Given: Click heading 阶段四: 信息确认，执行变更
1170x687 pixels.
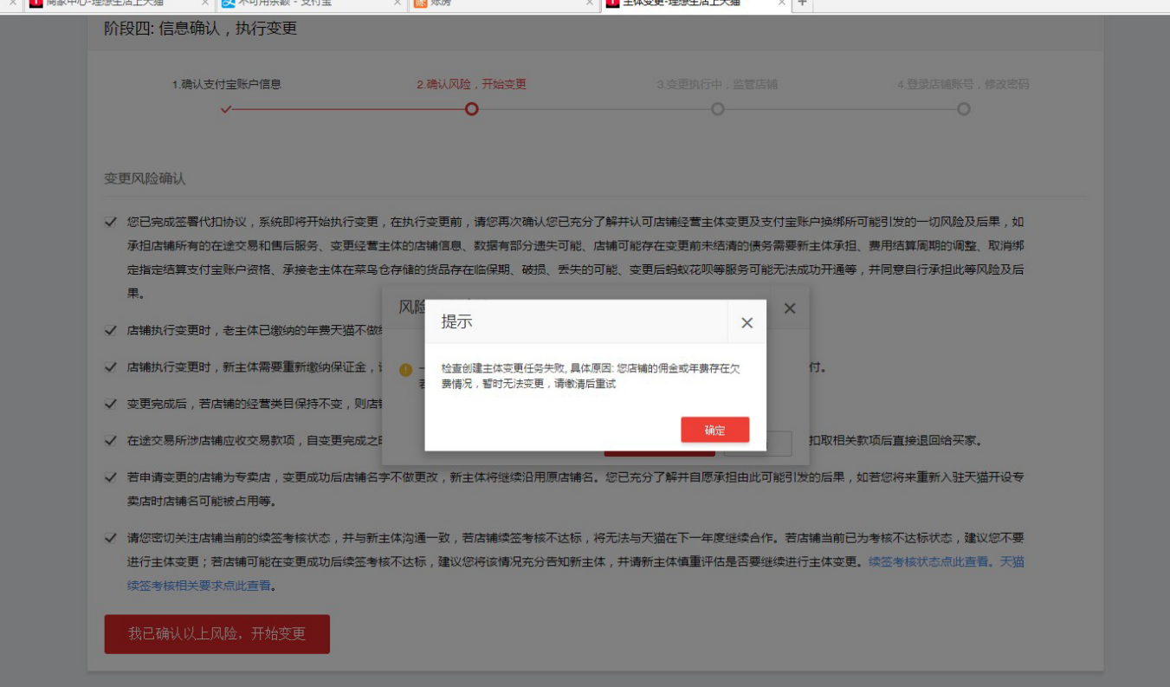Looking at the screenshot, I should click(x=200, y=29).
